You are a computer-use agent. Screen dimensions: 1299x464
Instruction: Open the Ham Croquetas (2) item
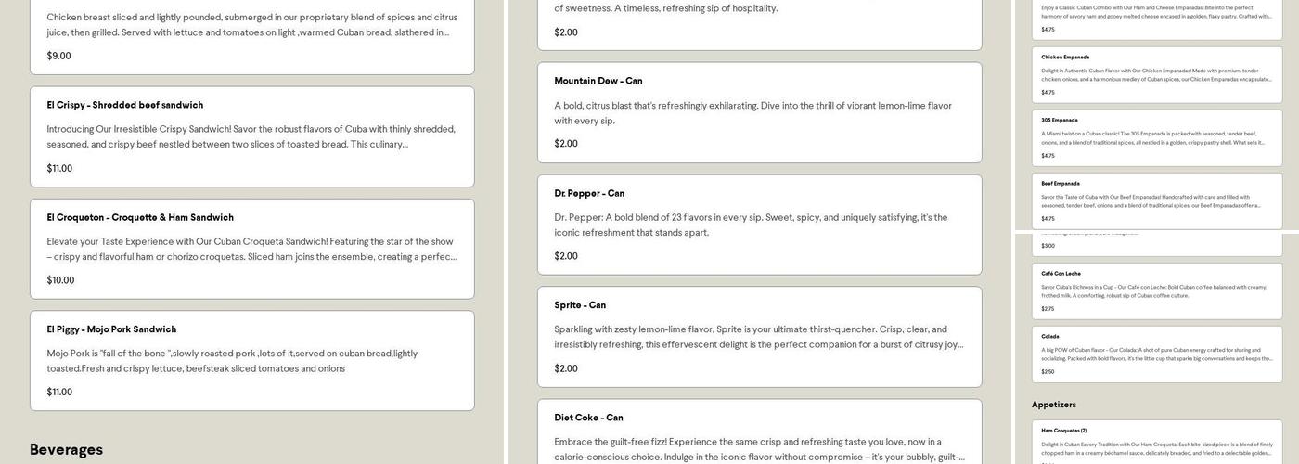(1156, 442)
